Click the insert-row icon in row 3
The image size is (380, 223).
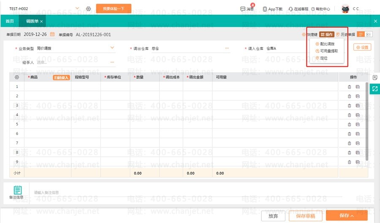click(358, 106)
